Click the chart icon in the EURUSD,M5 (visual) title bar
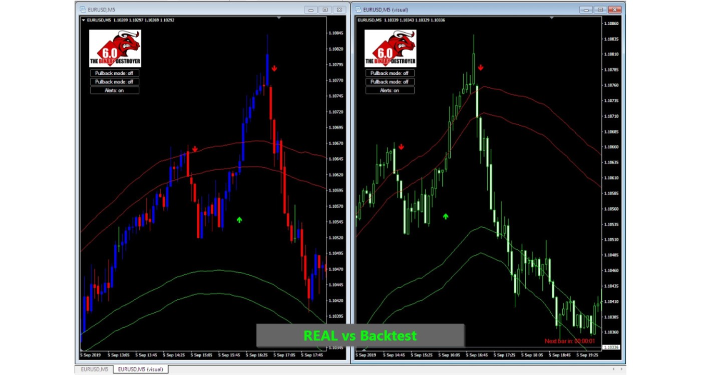 tap(358, 9)
